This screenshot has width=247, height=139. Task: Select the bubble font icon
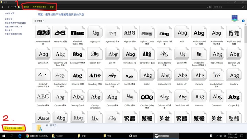pos(130,75)
